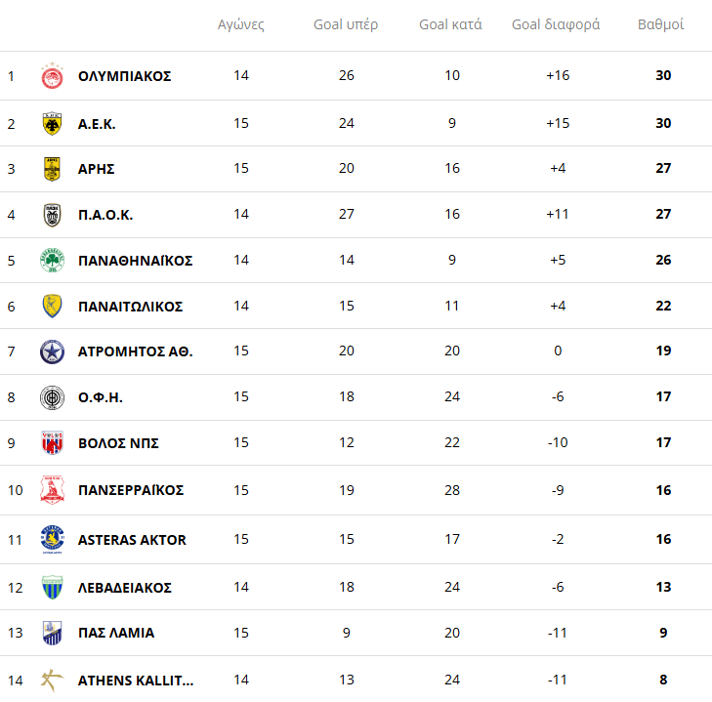Click the O.Φ.H. circular badge
The width and height of the screenshot is (712, 702).
coord(52,397)
